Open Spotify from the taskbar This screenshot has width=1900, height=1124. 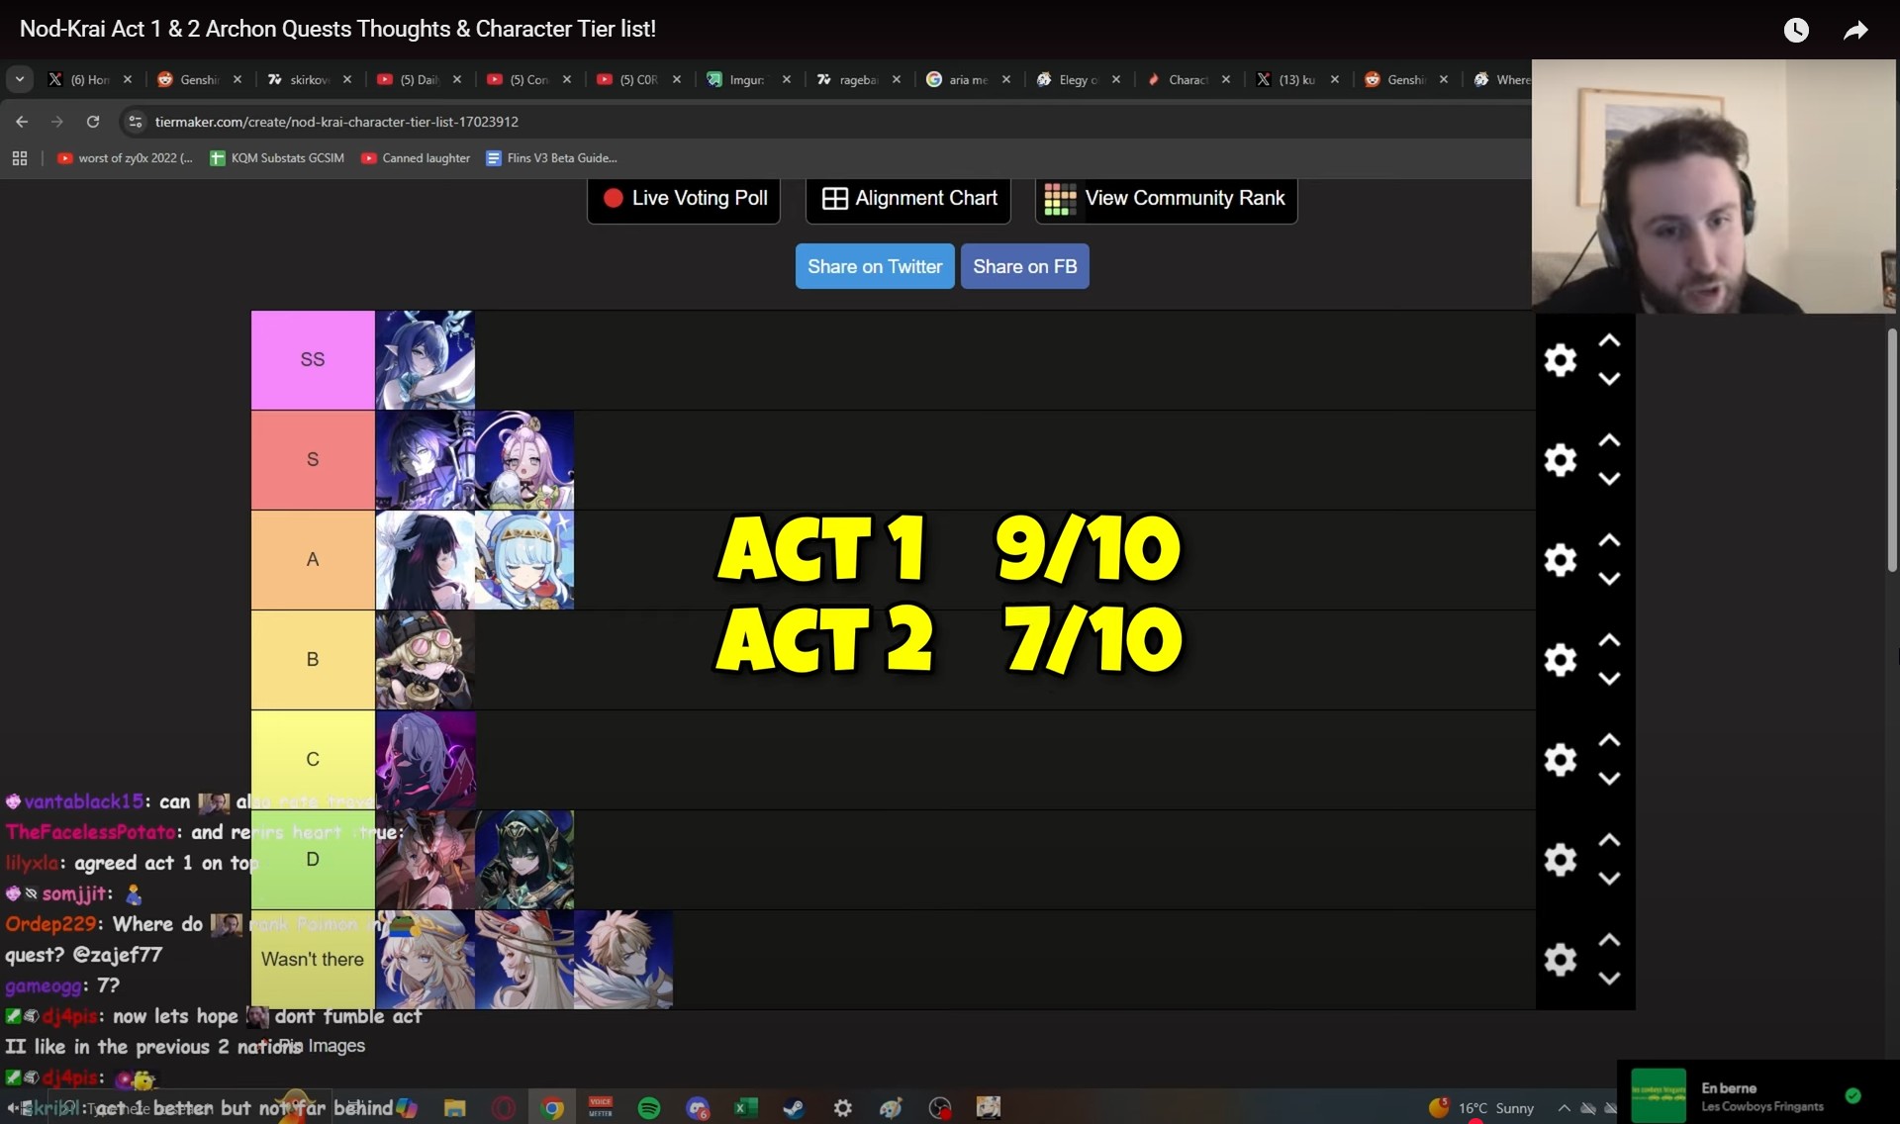(x=649, y=1108)
